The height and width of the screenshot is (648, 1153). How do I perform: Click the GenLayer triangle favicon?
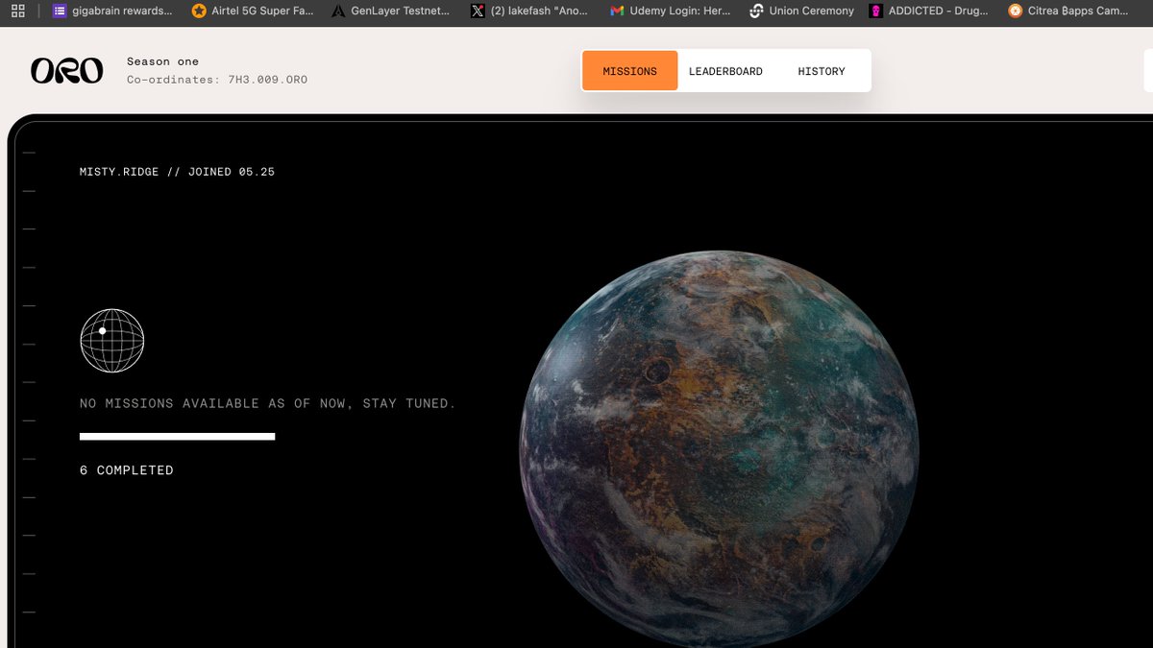pos(338,12)
